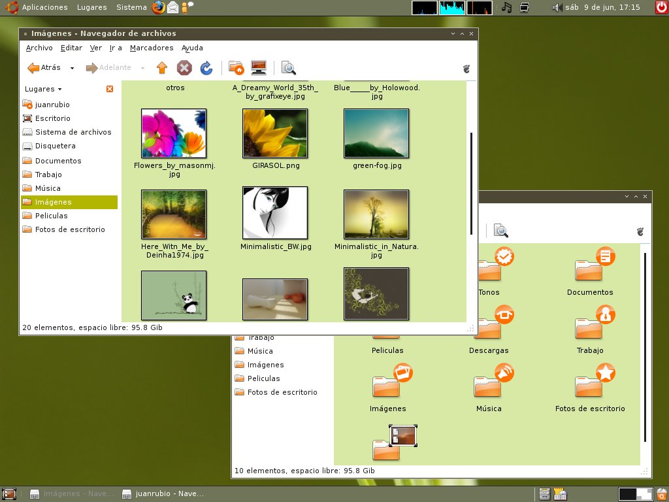Open file search in the Imágenes window
669x502 pixels.
pyautogui.click(x=288, y=68)
